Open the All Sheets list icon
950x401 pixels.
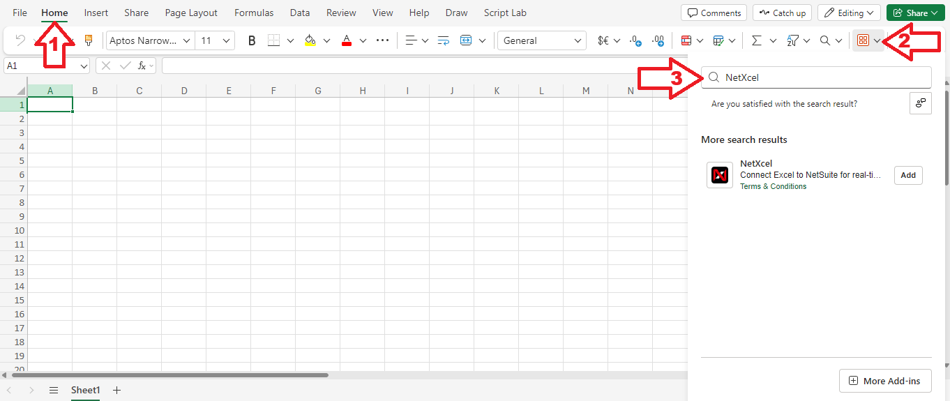[x=54, y=391]
